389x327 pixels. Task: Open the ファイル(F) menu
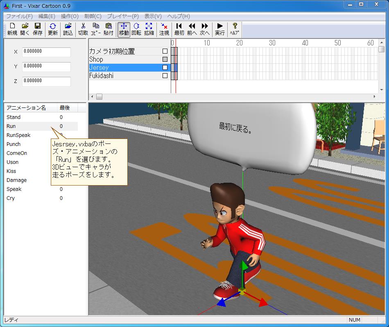19,16
